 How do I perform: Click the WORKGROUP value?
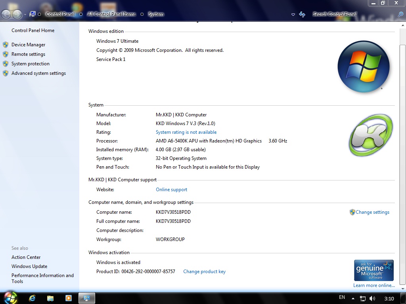170,239
